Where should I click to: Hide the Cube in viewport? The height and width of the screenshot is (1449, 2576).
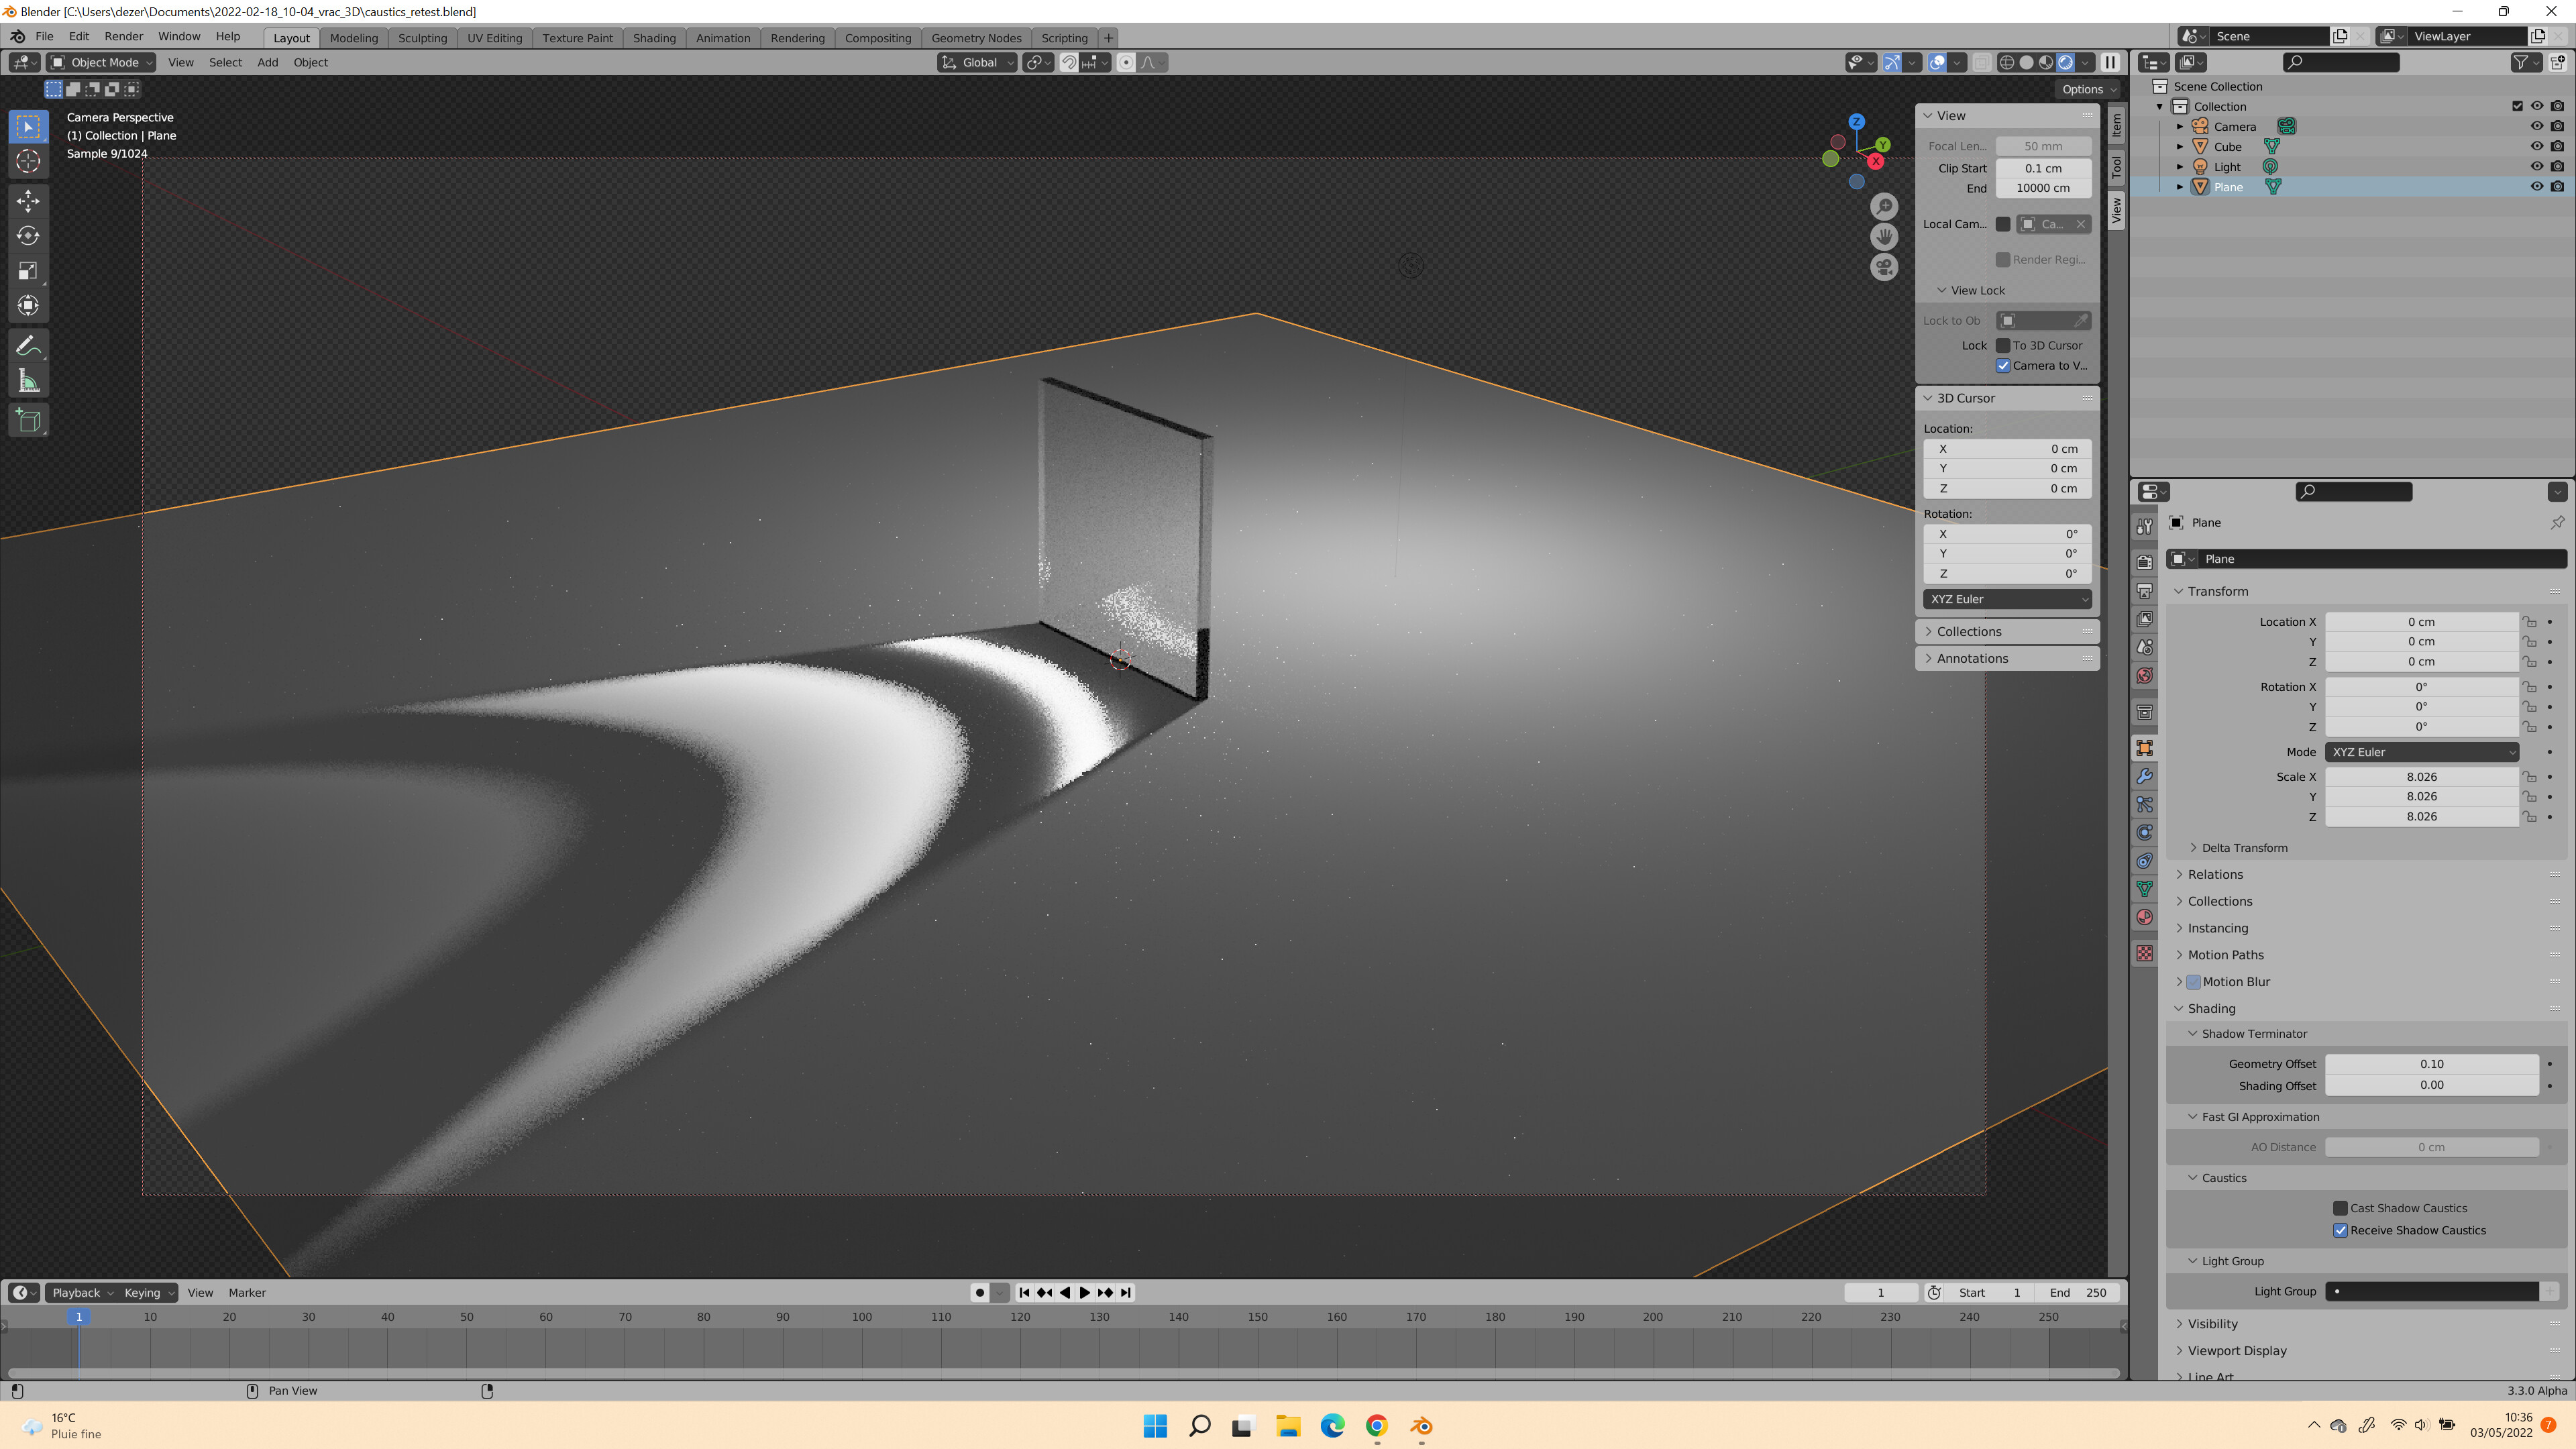[x=2536, y=146]
